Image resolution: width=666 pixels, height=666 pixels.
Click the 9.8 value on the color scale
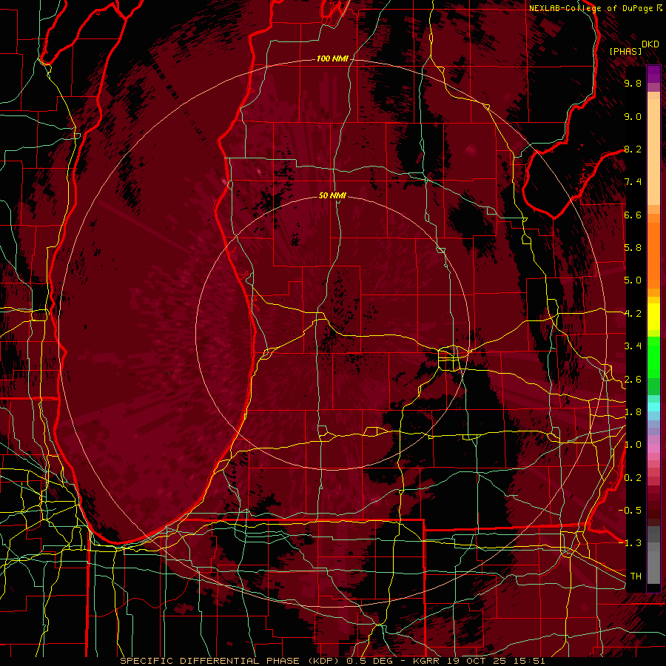(633, 83)
